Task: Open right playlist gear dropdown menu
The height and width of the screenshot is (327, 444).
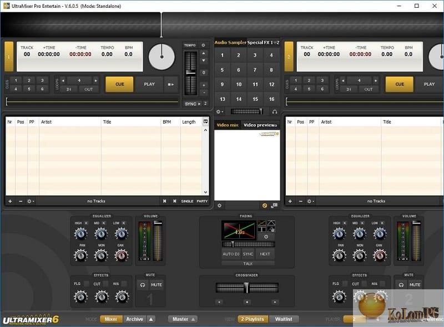Action: [x=311, y=201]
